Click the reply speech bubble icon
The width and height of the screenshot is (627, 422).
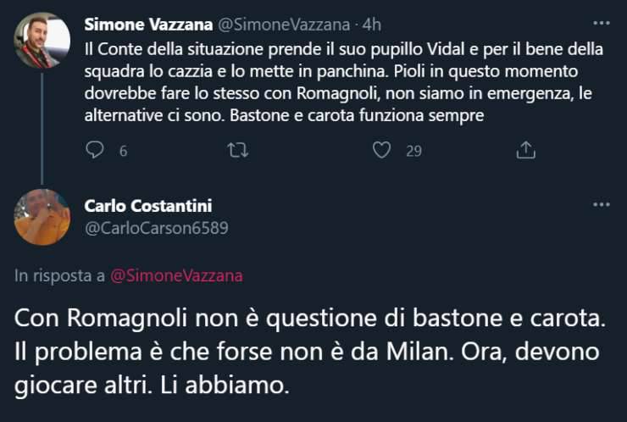96,150
